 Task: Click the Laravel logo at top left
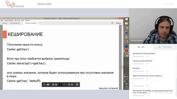tap(15, 4)
